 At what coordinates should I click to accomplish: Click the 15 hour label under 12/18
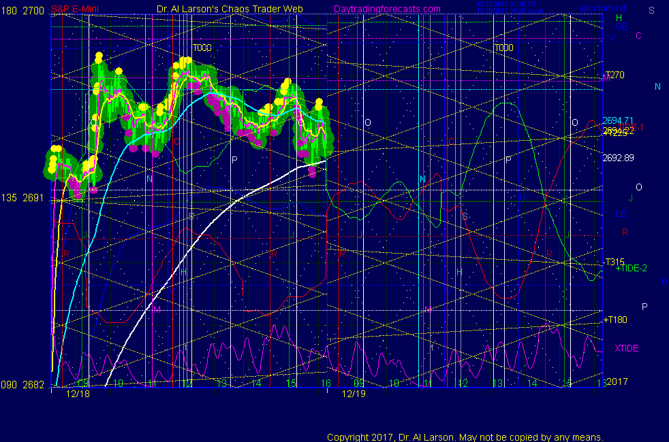click(x=291, y=383)
